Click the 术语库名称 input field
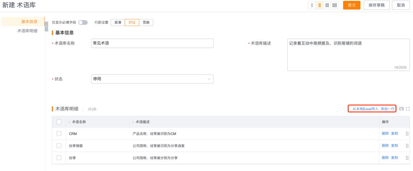 click(152, 43)
